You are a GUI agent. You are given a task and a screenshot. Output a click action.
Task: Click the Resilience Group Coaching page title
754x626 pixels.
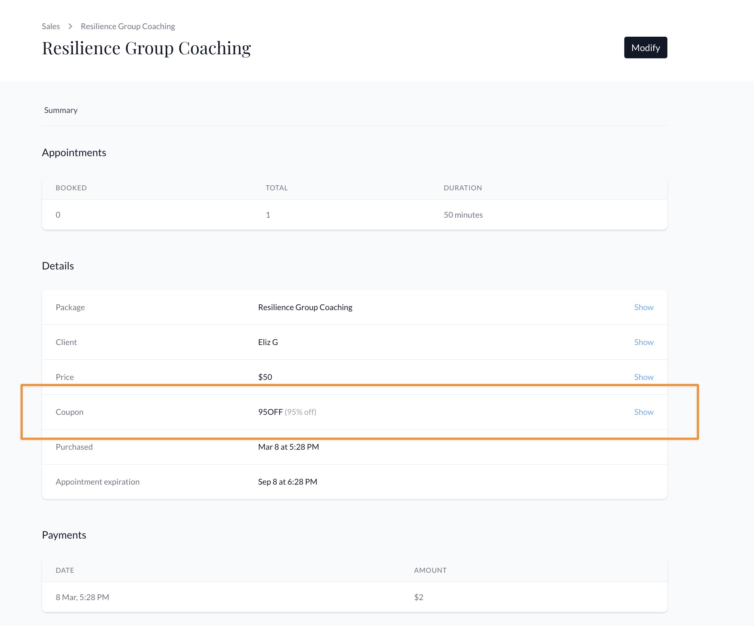coord(146,48)
